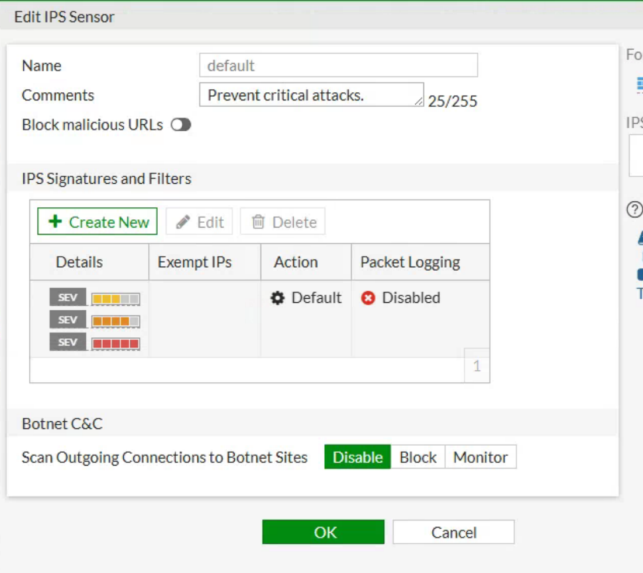Click the gear icon beside Default action
The image size is (643, 573).
277,298
